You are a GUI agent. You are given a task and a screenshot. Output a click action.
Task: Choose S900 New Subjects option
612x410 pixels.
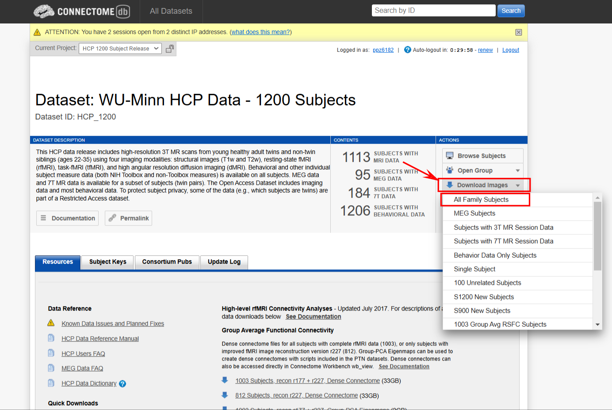click(x=517, y=310)
